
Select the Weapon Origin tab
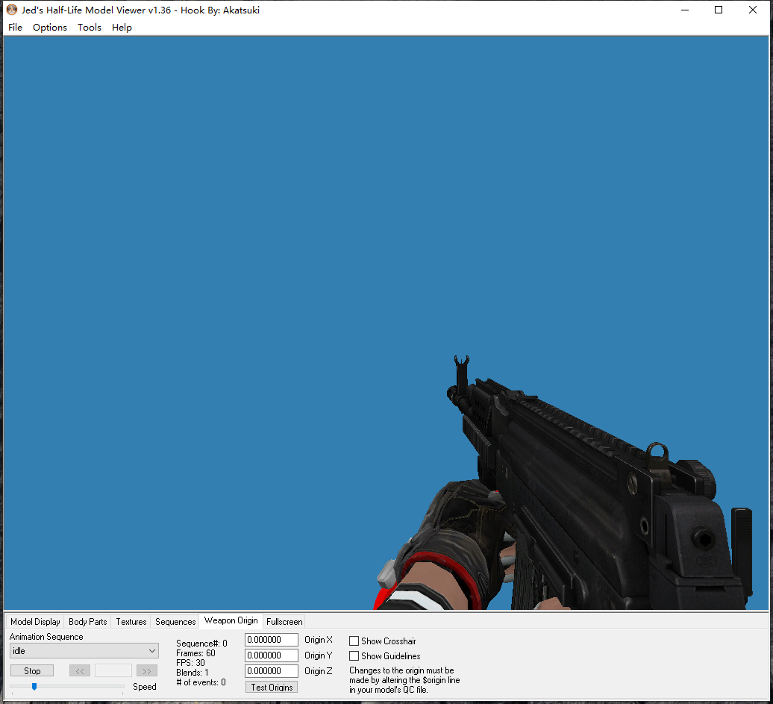click(x=231, y=620)
